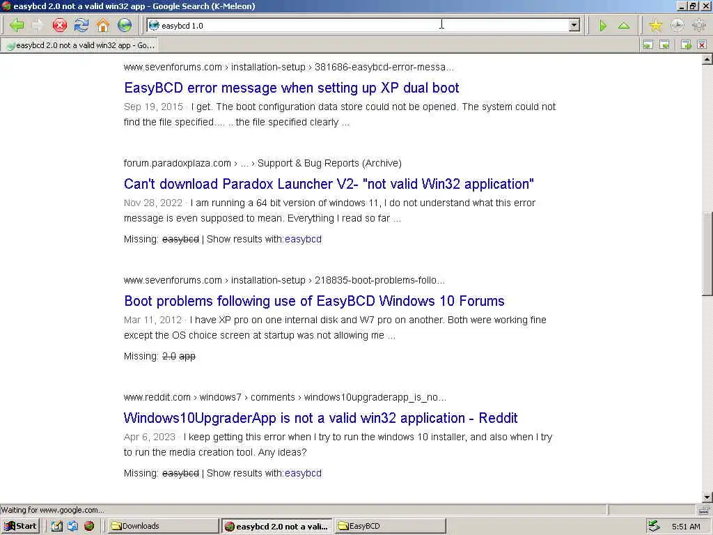Launch the second quick launch icon beside Start
Screen dimensions: 713x535
click(x=72, y=526)
